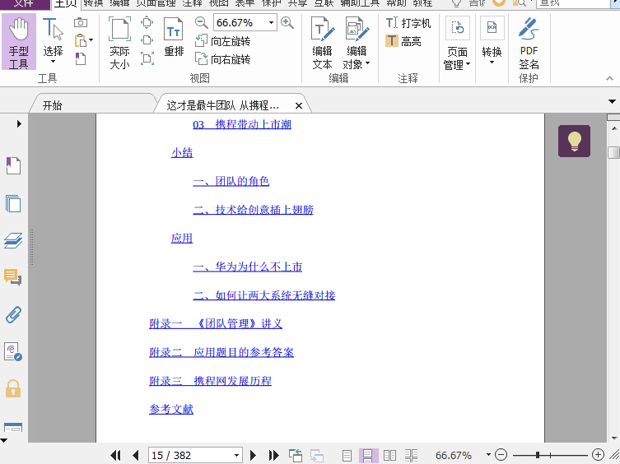Open the Convert OCR dropdown
This screenshot has width=620, height=464.
[x=492, y=41]
